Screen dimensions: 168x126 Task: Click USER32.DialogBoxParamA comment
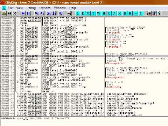coord(124,108)
